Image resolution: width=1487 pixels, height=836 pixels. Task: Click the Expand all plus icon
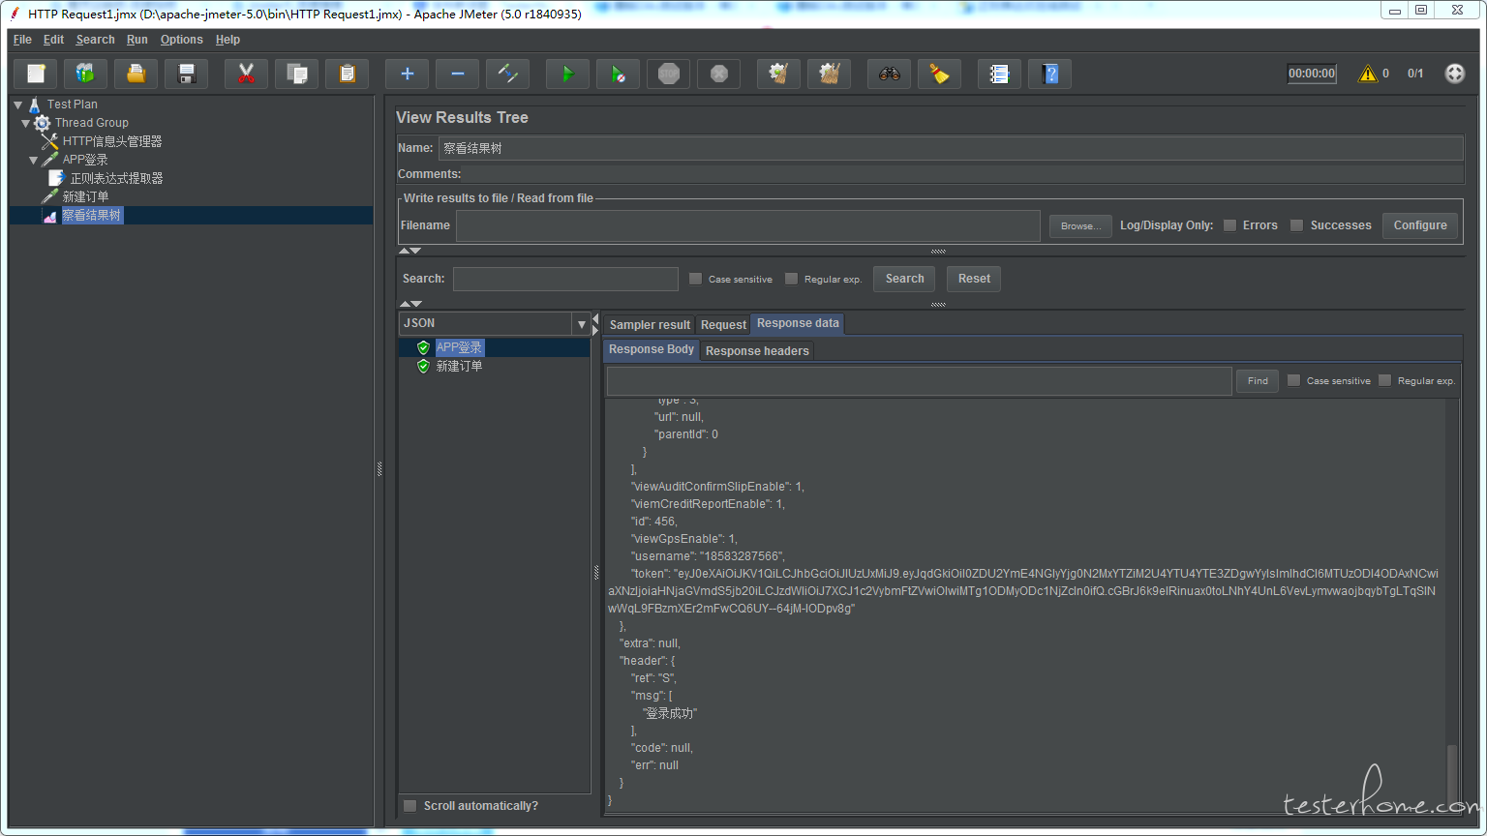point(407,74)
